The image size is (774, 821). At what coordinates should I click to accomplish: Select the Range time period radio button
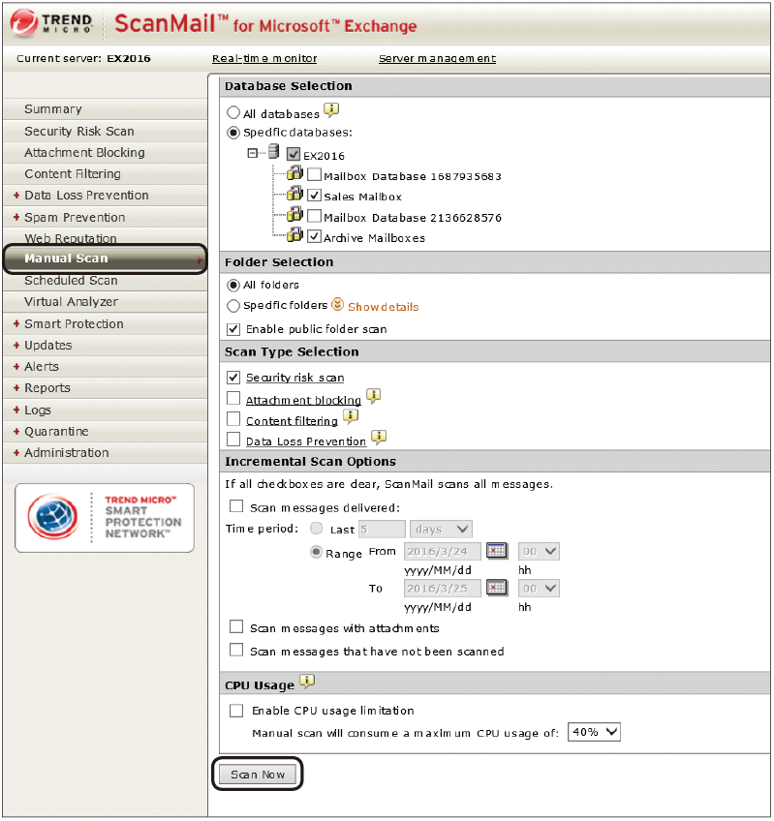(x=317, y=552)
